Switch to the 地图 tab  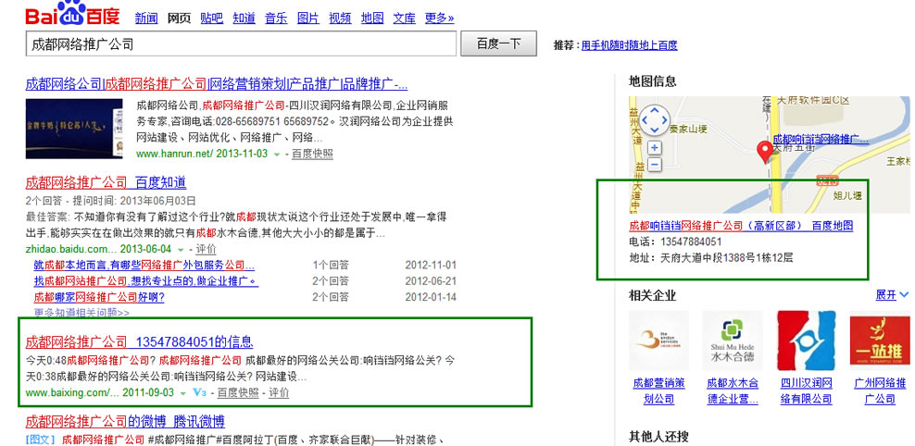click(372, 19)
